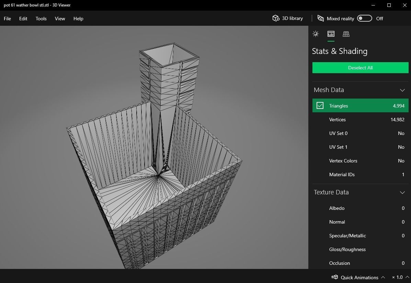This screenshot has width=411, height=283.
Task: Minimize the 3D Viewer window
Action: click(x=373, y=5)
